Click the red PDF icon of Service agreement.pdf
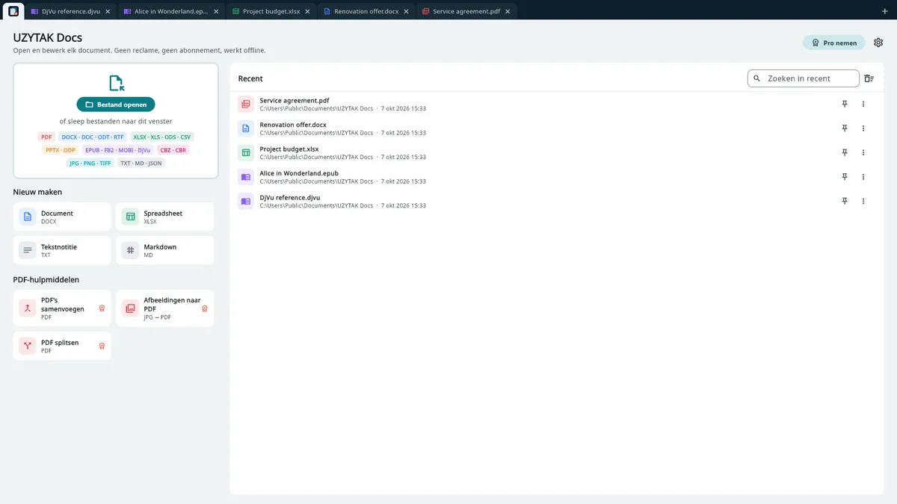 [245, 105]
